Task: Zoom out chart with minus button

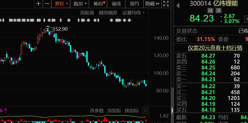Action: coord(47,4)
